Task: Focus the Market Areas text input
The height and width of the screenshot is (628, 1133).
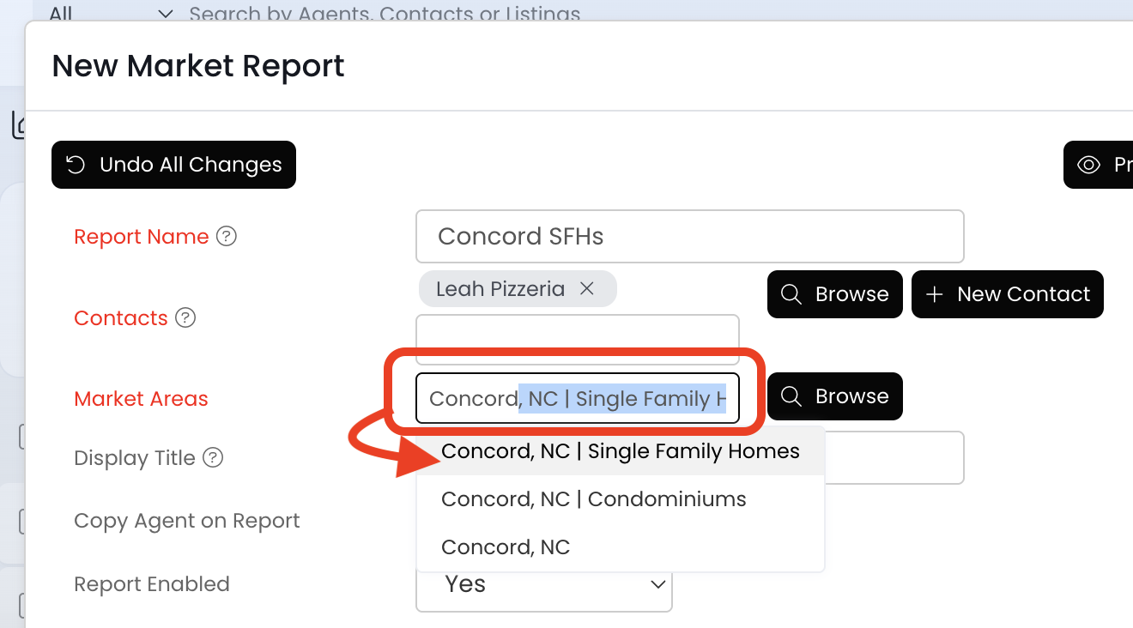Action: click(x=577, y=399)
